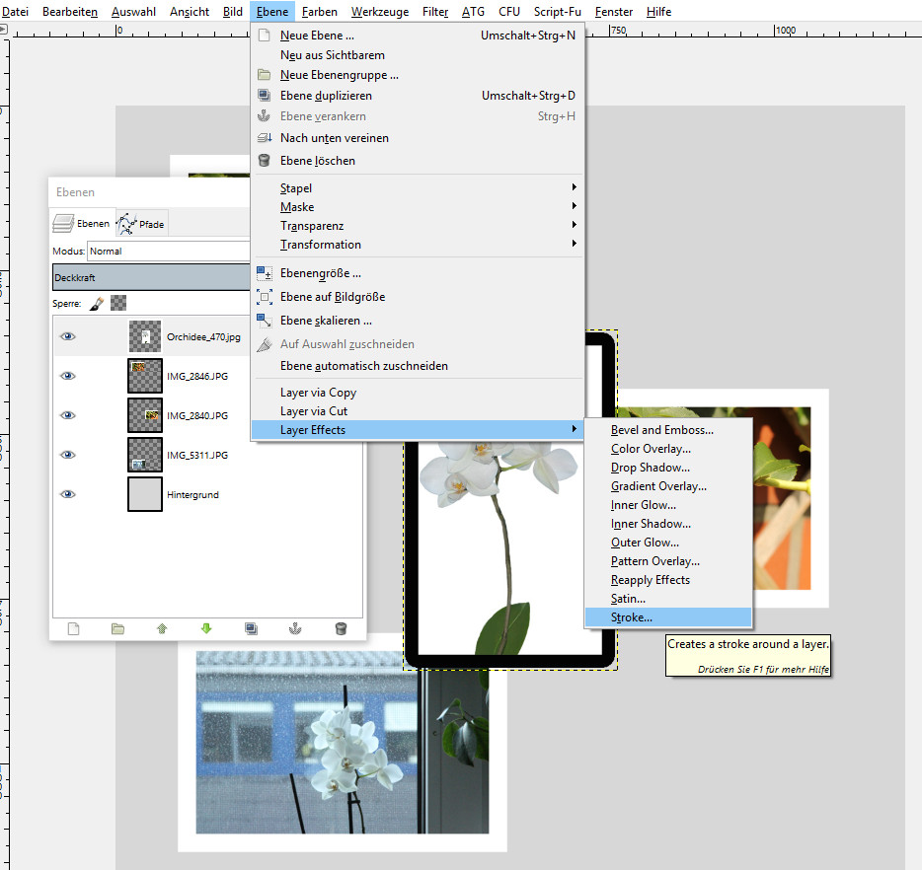Click the Nach unten vereinen icon
922x870 pixels.
pyautogui.click(x=265, y=138)
